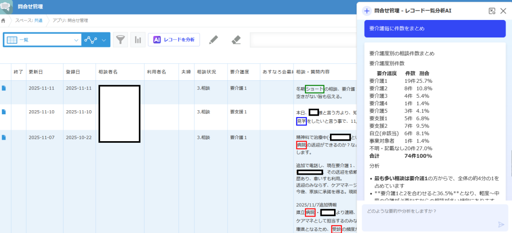The width and height of the screenshot is (512, 233).
Task: Click the 更新日 column header
Action: [35, 72]
